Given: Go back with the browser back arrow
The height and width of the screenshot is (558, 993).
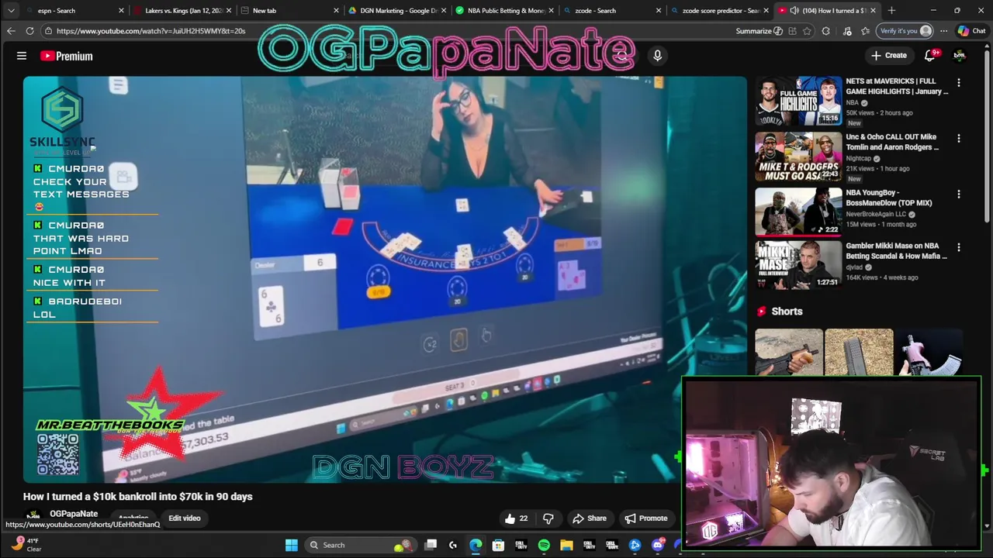Looking at the screenshot, I should [x=11, y=31].
